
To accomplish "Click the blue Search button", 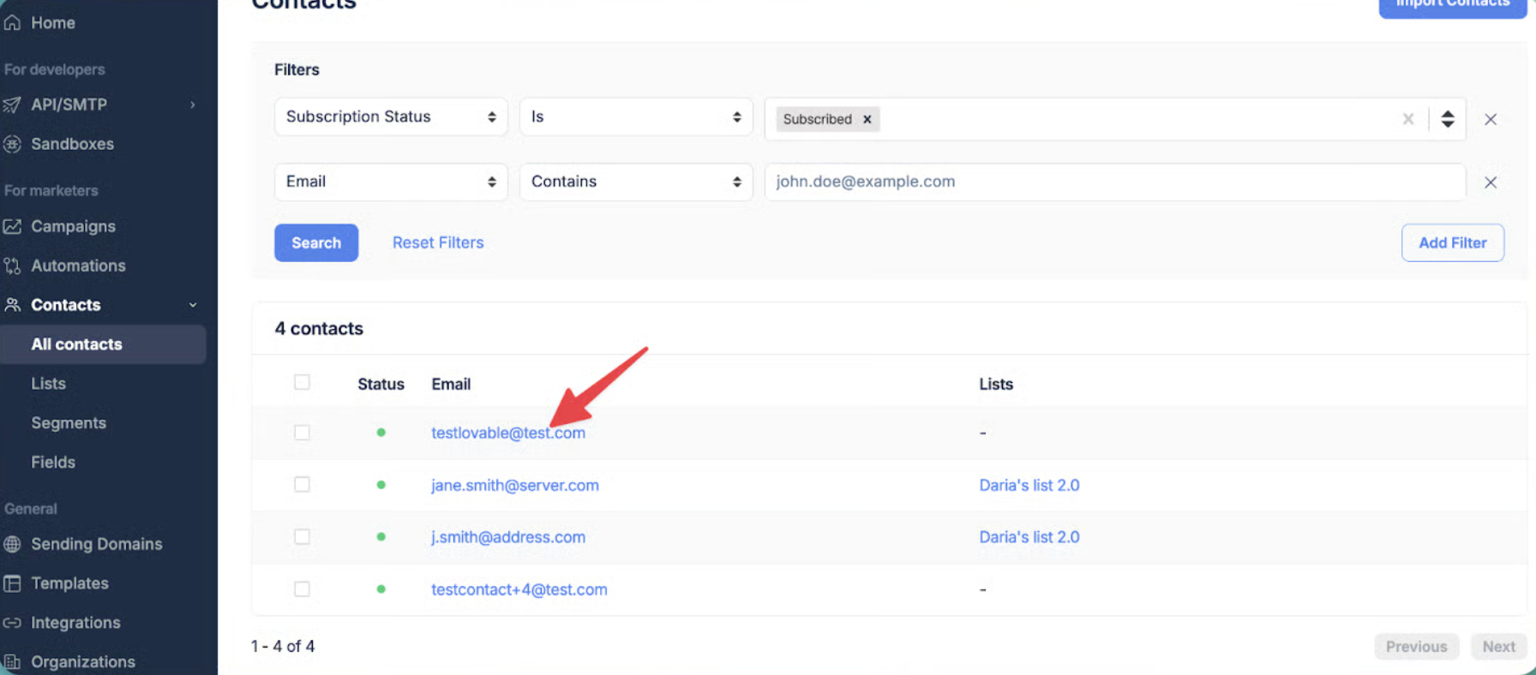I will tap(316, 242).
